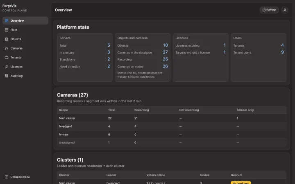
Task: Click Cameras in the database value 27
Action: click(x=166, y=52)
